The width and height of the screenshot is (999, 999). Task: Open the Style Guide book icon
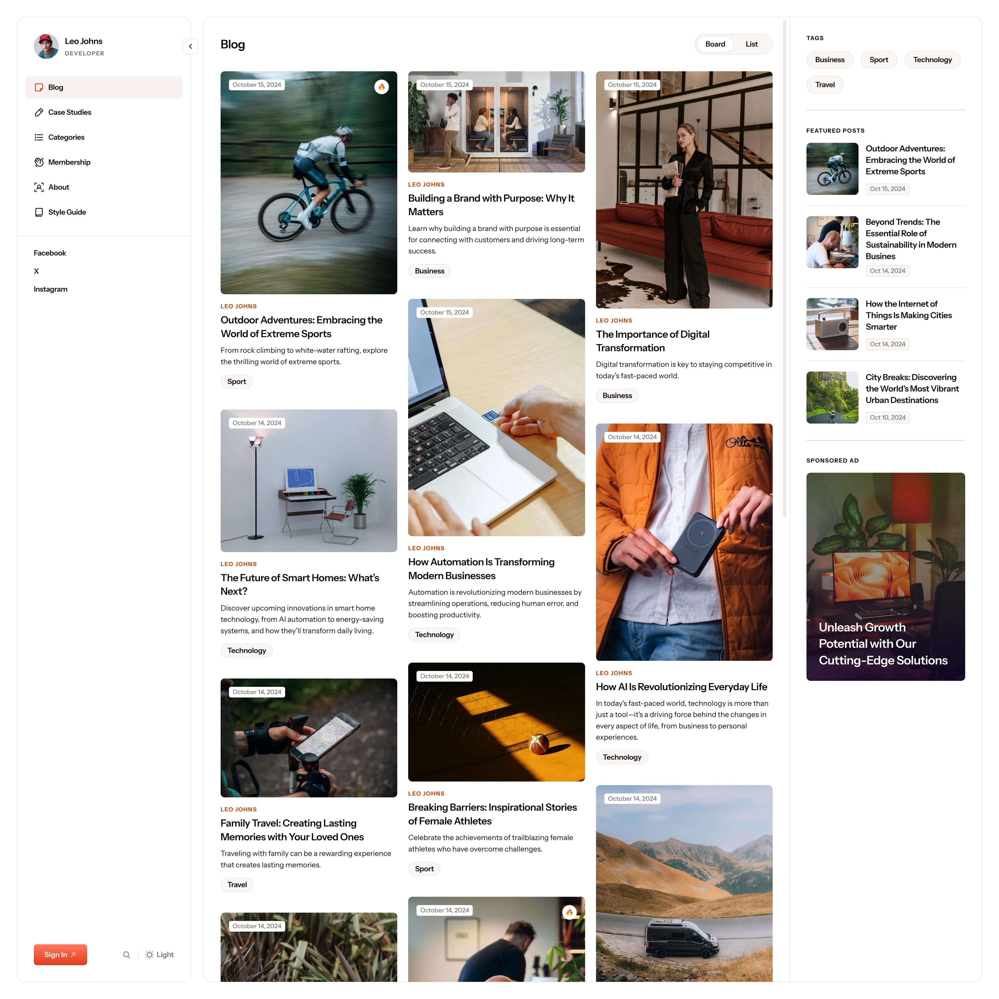tap(39, 212)
